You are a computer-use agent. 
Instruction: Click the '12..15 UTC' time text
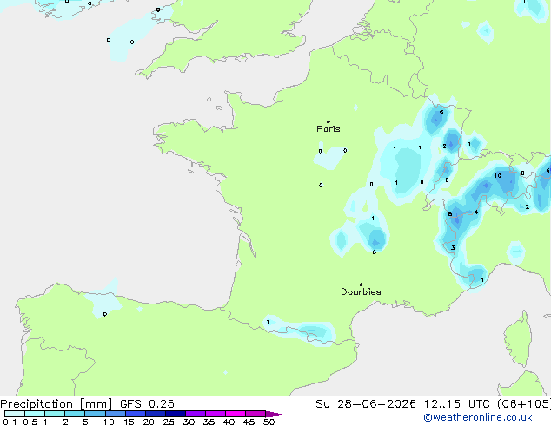point(457,404)
